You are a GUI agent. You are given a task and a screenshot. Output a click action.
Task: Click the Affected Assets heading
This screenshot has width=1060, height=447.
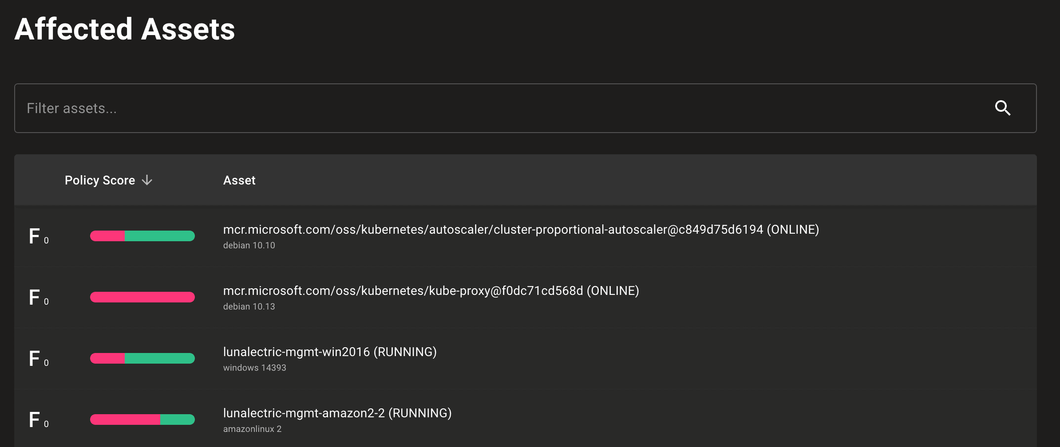click(x=125, y=29)
